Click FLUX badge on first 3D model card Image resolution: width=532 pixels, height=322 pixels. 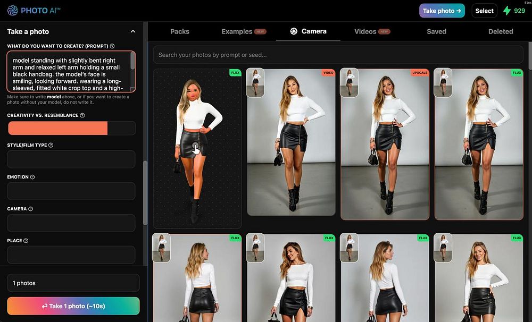(x=235, y=73)
